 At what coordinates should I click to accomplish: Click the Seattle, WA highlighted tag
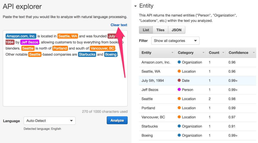[x=68, y=36]
